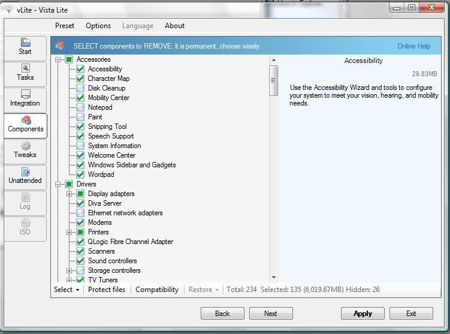
Task: Open the Online Help link
Action: click(x=413, y=46)
